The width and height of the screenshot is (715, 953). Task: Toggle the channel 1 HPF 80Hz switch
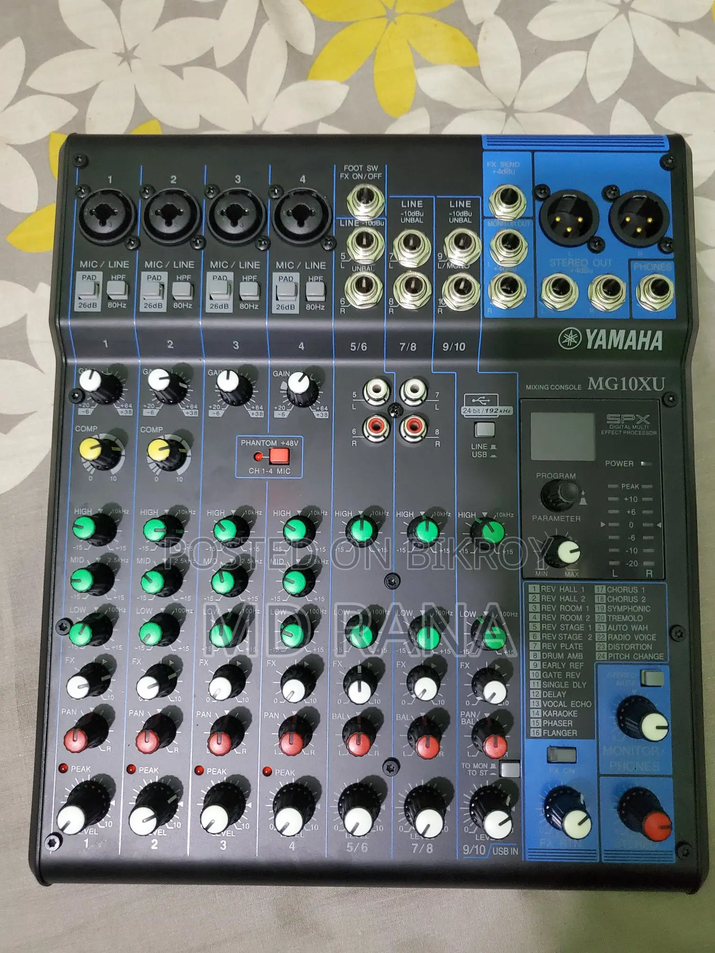[117, 289]
